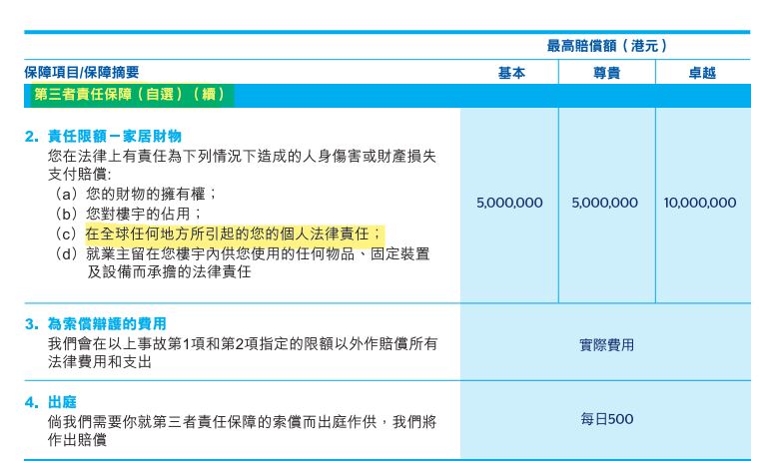Select the 尊貴 plan column header
Image resolution: width=777 pixels, height=461 pixels.
coord(606,73)
